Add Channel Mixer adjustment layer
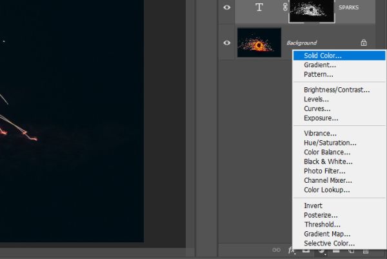The image size is (387, 259). (339, 180)
